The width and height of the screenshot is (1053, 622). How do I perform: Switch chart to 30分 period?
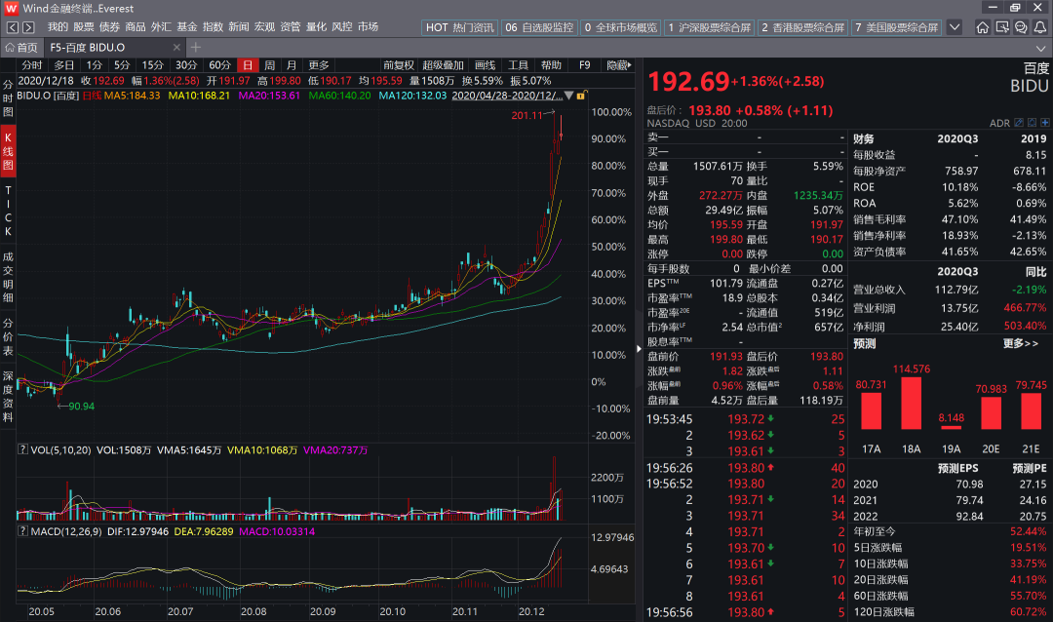[x=186, y=65]
